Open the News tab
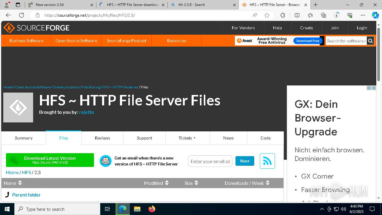 [228, 138]
